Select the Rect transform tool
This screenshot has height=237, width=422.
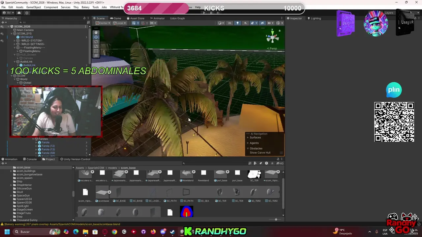96,51
